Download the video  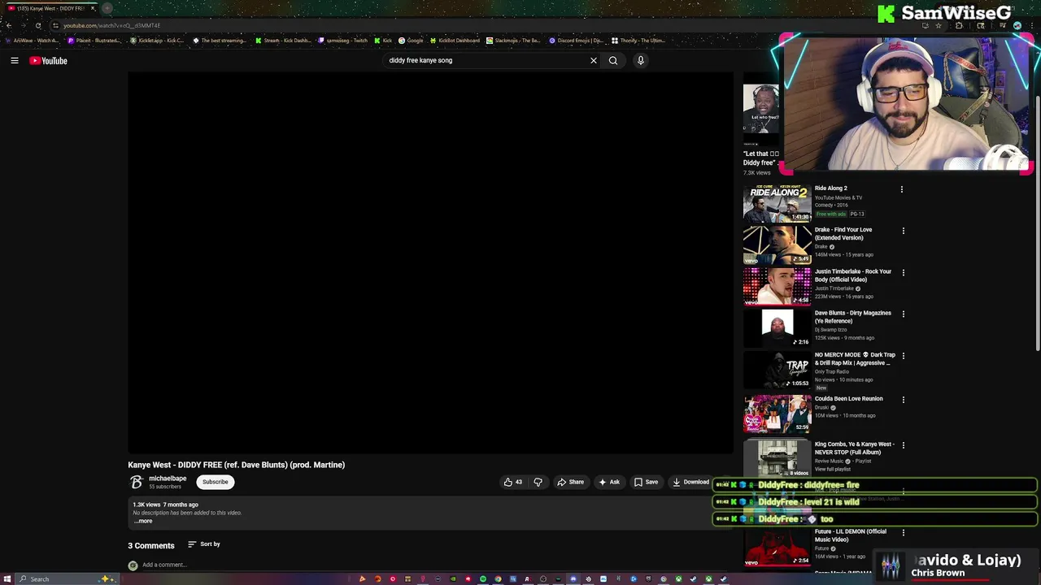coord(690,482)
